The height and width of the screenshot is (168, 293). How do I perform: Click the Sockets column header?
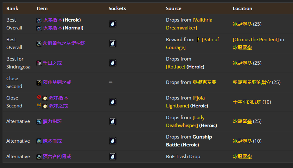click(117, 9)
